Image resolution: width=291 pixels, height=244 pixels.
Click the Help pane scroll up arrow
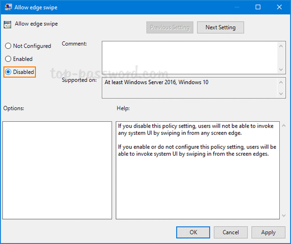coord(283,126)
